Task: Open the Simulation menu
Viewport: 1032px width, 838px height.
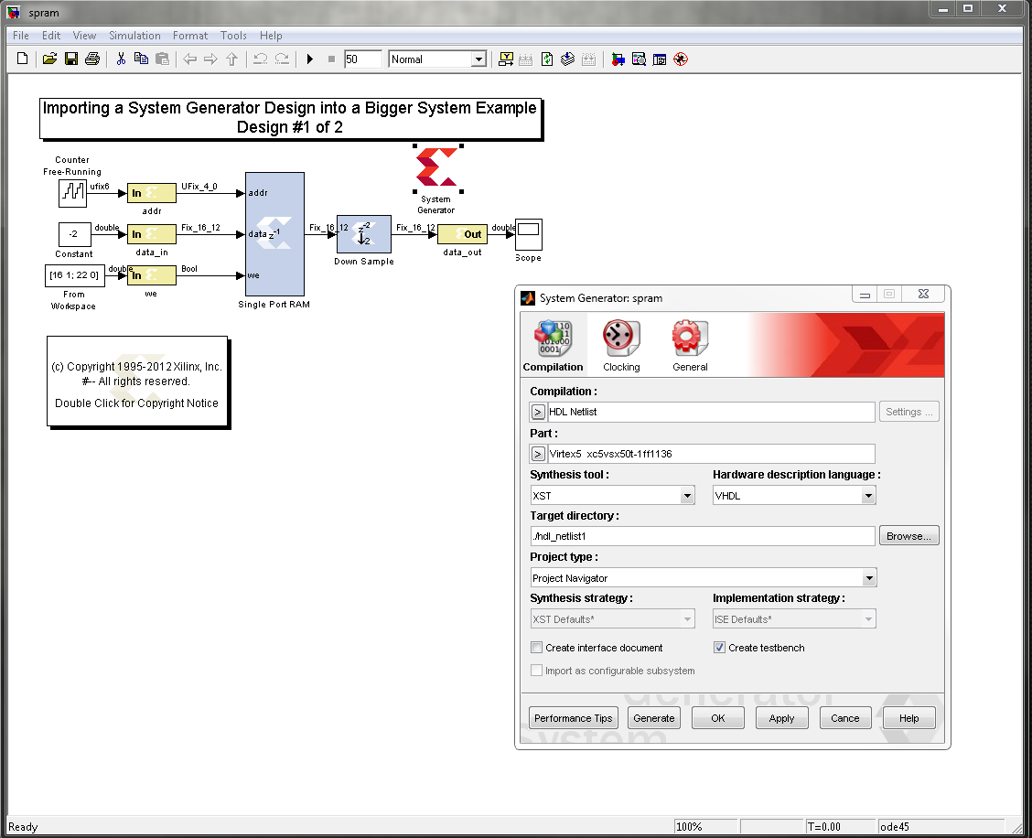Action: click(x=134, y=36)
